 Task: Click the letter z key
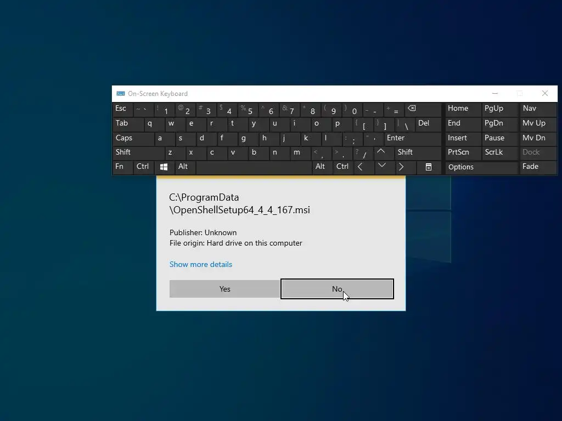175,153
